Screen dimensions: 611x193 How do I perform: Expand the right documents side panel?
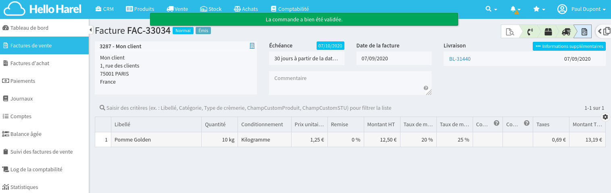coord(604,31)
